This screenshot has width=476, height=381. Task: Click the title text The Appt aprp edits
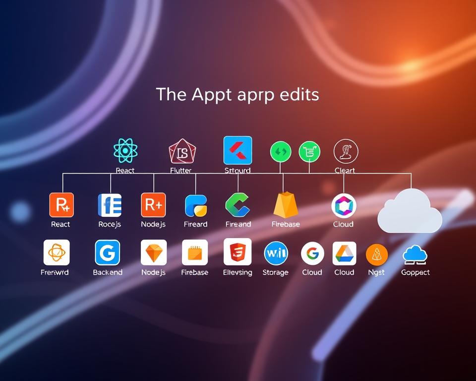(238, 95)
